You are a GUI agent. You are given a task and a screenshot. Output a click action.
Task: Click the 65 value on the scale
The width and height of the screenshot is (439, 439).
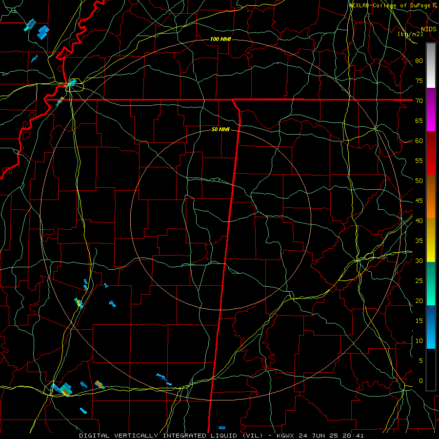[419, 120]
